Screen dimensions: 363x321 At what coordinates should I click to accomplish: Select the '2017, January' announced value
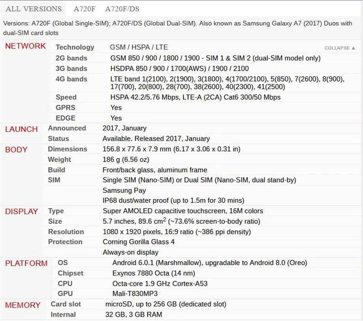pyautogui.click(x=125, y=128)
